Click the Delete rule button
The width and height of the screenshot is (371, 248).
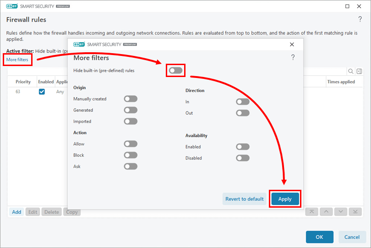[52, 212]
